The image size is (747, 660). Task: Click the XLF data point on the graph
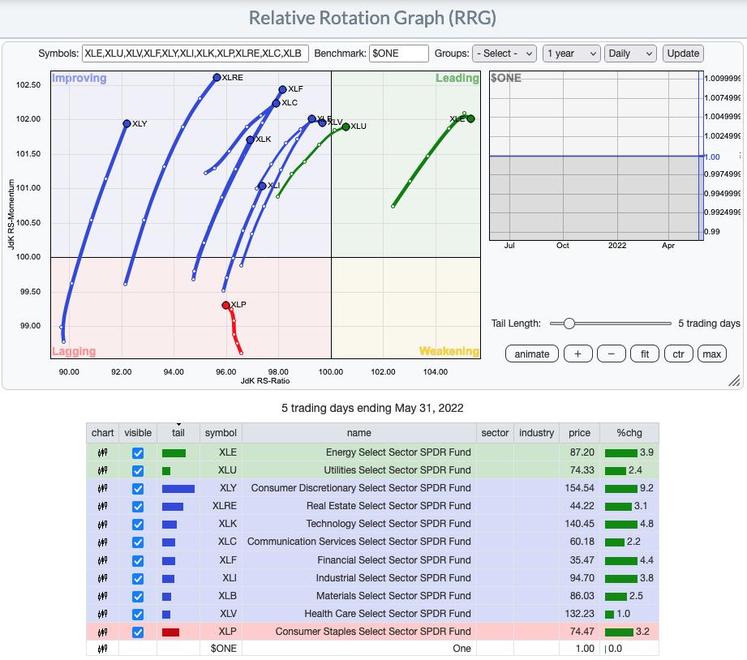click(x=282, y=89)
